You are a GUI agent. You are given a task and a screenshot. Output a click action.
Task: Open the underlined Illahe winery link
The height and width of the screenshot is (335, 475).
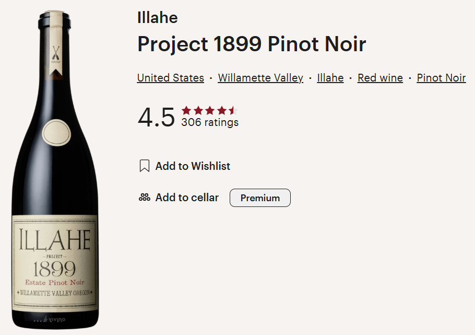[330, 78]
